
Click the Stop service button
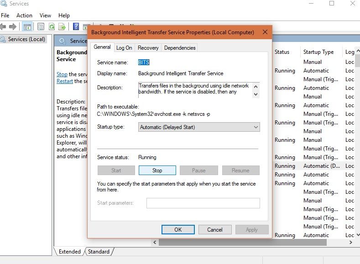(x=157, y=171)
